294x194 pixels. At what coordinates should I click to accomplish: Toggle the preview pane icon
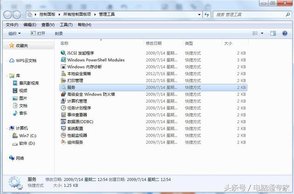[273, 33]
